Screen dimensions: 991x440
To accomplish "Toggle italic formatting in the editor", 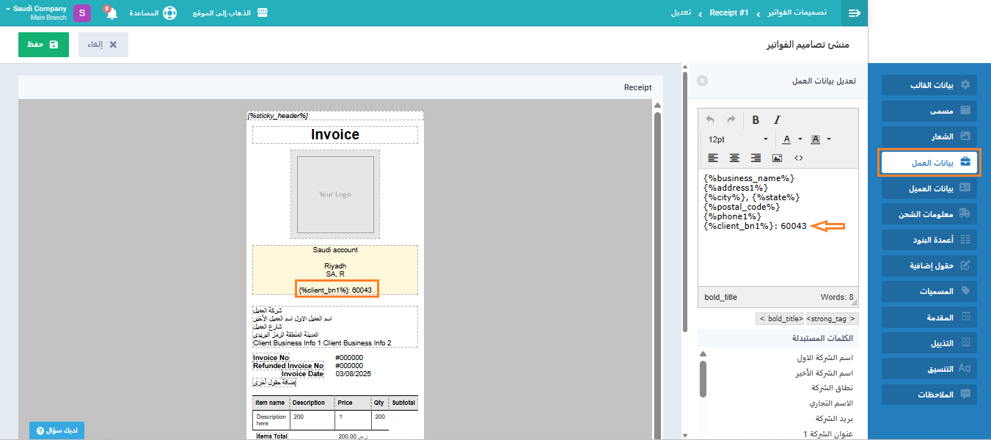I will point(777,120).
